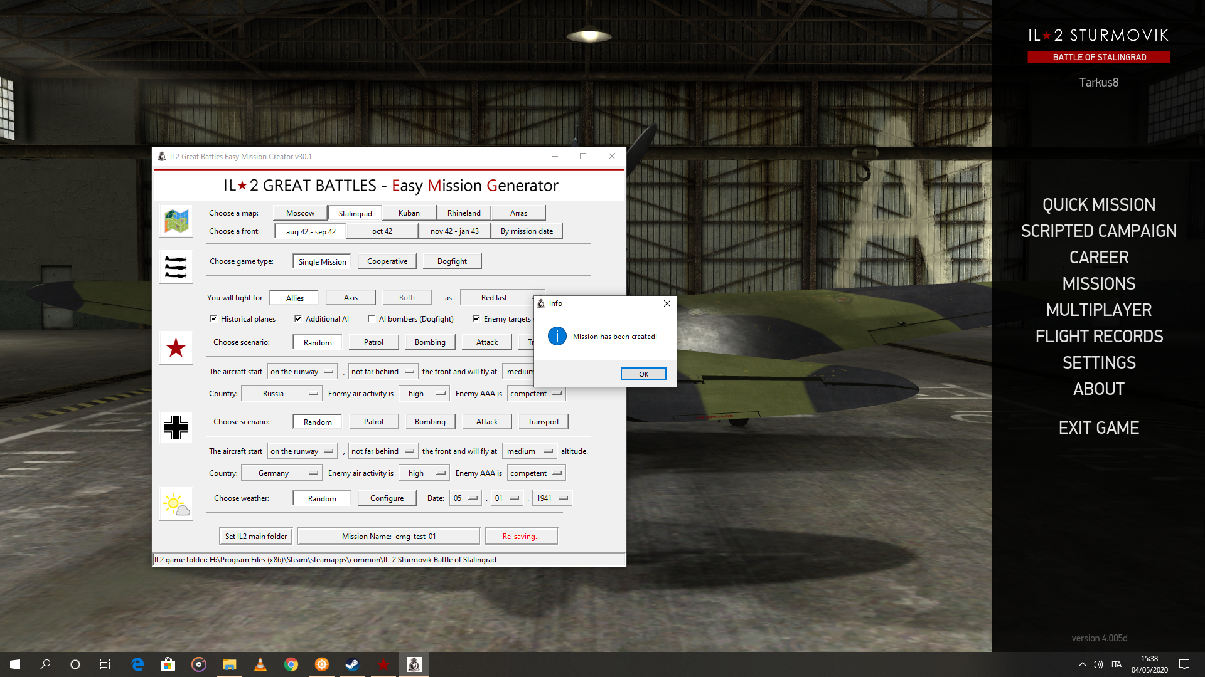Screen dimensions: 1205x677
Task: Open Steam from the taskbar
Action: click(x=352, y=664)
